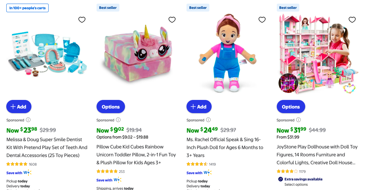Click Sponsored info icon under Dentist Kit

(x=28, y=120)
